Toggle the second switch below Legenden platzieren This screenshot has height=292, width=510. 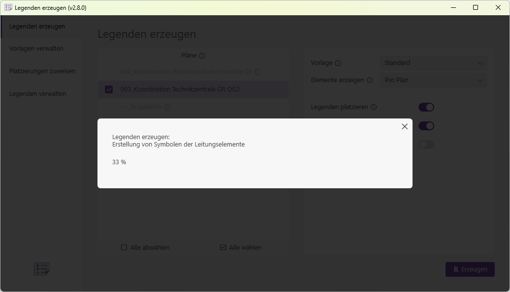point(426,126)
